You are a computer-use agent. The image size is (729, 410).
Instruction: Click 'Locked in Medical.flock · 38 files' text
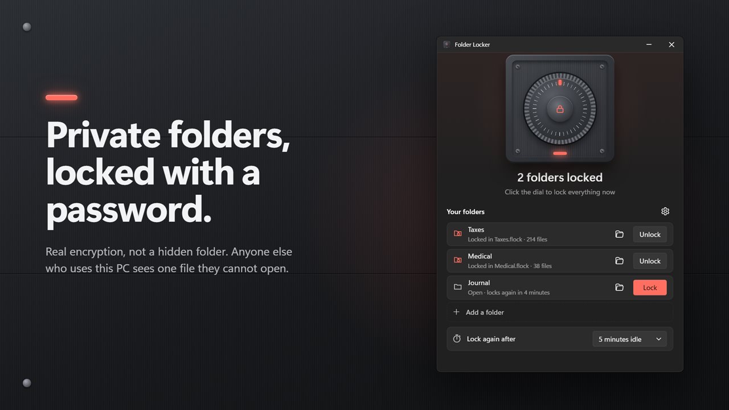click(x=510, y=266)
